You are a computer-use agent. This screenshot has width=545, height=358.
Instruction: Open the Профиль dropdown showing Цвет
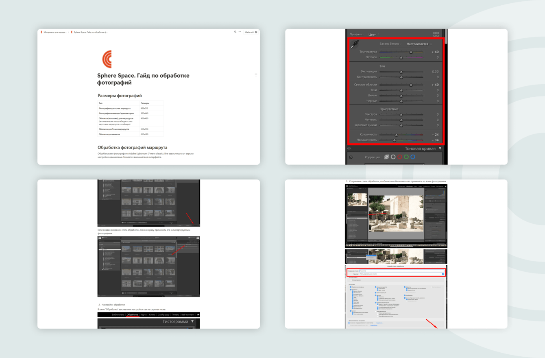(374, 35)
